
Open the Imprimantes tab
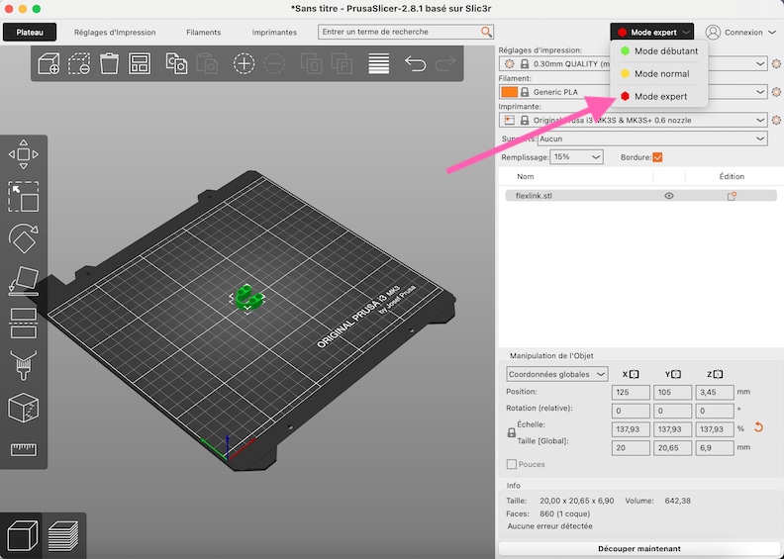274,32
